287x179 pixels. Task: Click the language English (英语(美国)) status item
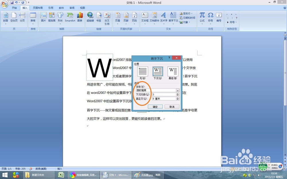point(41,169)
